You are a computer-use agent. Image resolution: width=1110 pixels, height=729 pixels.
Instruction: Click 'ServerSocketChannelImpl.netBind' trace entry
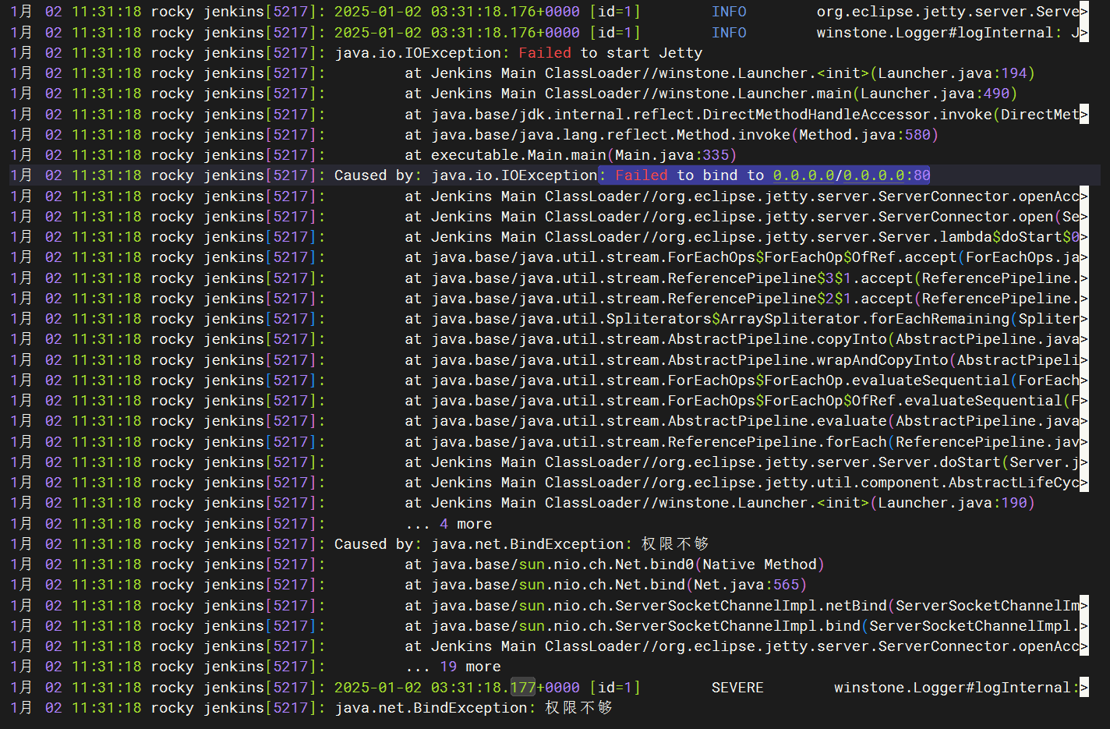pyautogui.click(x=751, y=606)
